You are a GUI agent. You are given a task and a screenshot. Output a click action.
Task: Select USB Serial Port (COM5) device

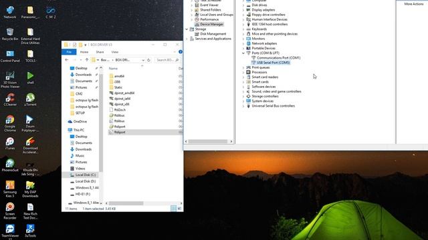tap(274, 63)
